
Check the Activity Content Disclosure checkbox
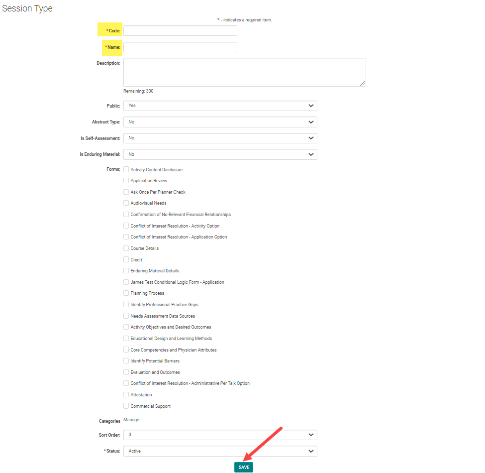[126, 170]
